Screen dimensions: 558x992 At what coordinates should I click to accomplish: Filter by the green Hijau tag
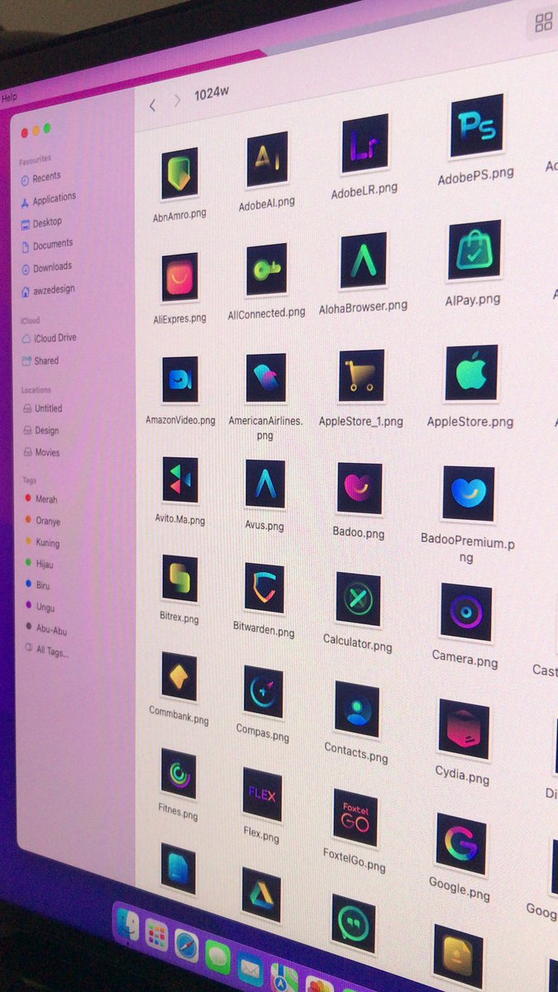coord(40,564)
